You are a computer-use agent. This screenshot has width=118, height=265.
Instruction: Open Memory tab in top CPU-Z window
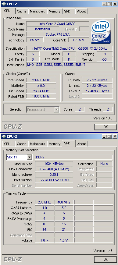(55, 11)
